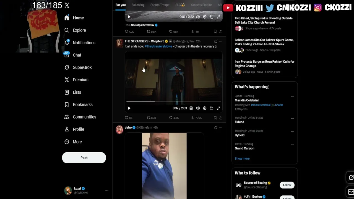Switch to SLG tab
The height and width of the screenshot is (199, 354).
point(180,5)
